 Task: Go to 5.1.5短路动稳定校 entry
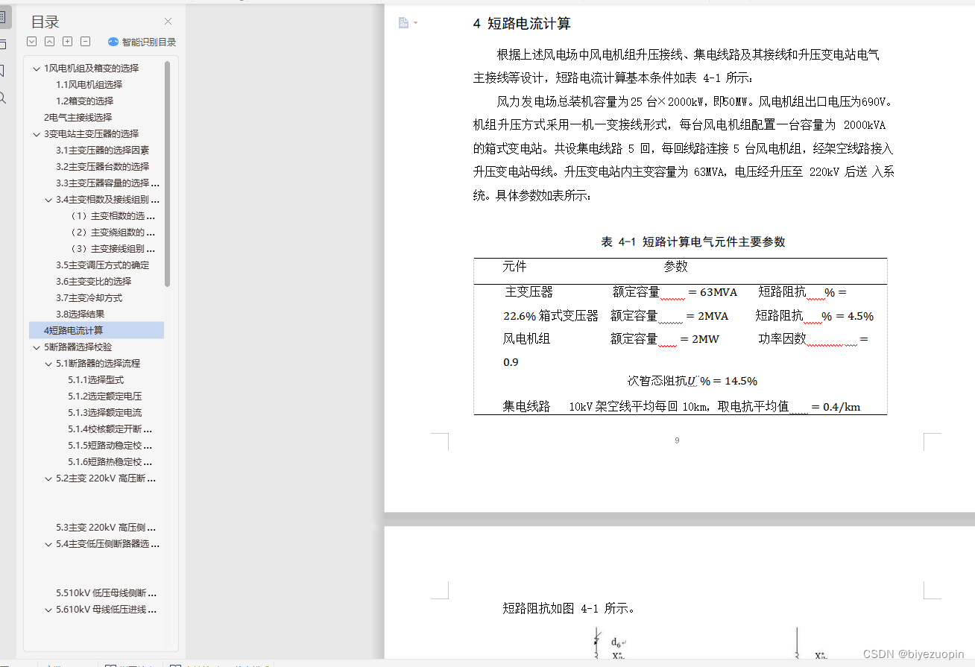[110, 445]
